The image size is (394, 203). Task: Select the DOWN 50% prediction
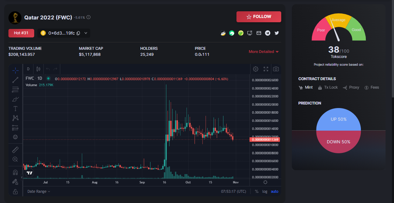[x=338, y=142]
